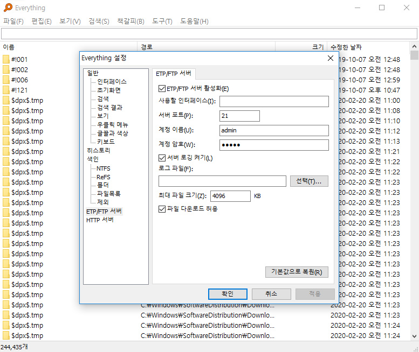The image size is (419, 352).
Task: Click results scrollbar up arrow
Action: coord(414,46)
